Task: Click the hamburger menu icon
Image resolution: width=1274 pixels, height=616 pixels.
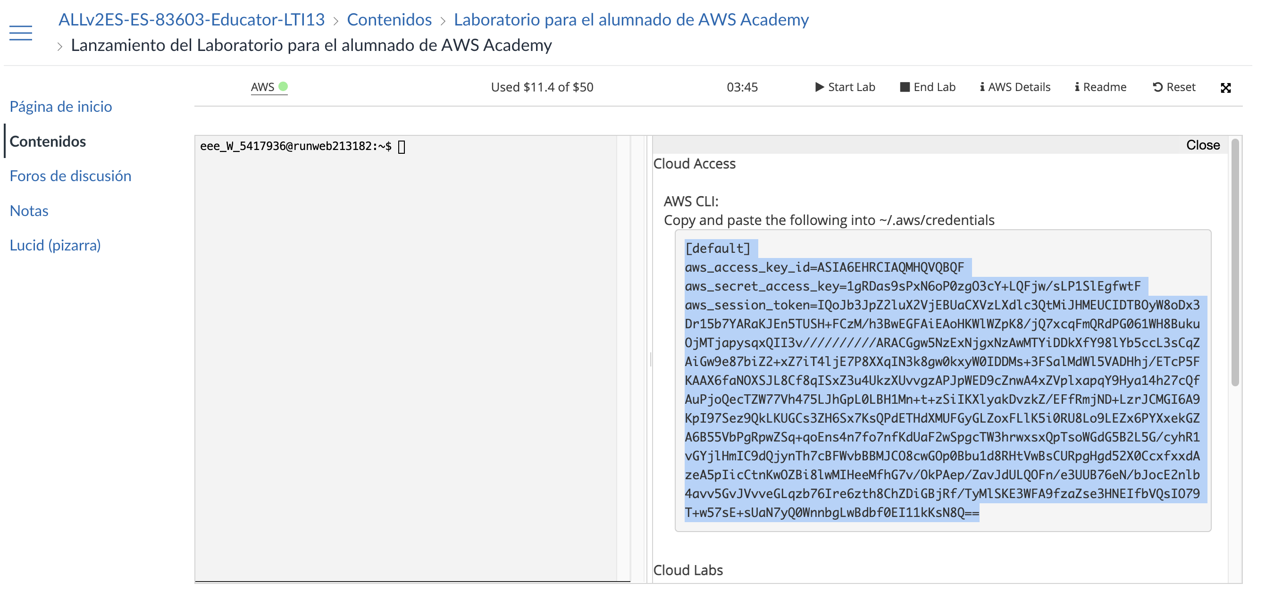Action: pyautogui.click(x=21, y=33)
